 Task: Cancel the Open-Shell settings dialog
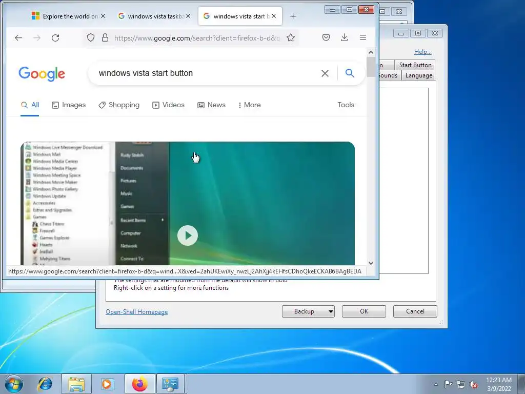click(415, 311)
